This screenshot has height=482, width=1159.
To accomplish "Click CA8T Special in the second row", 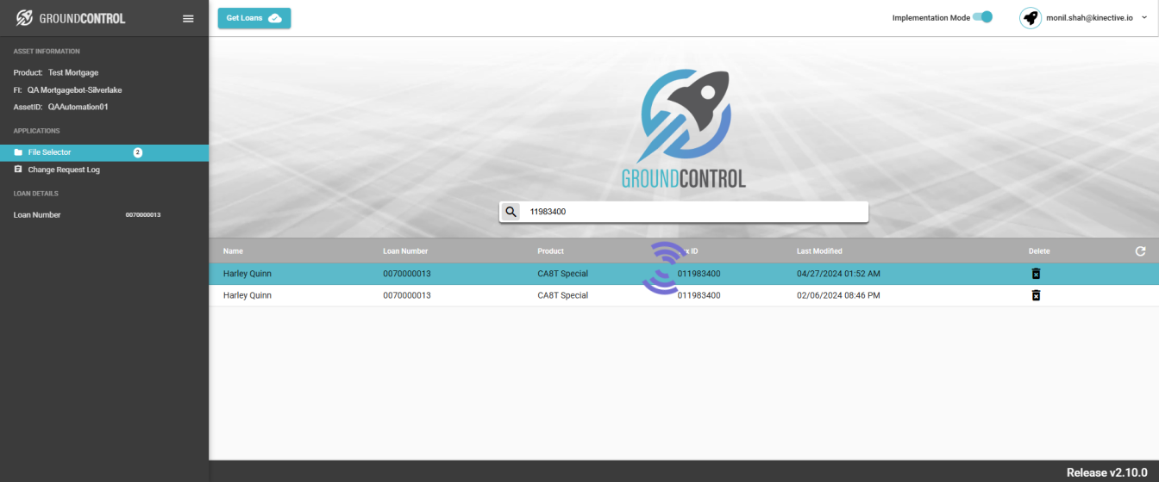I will click(562, 295).
